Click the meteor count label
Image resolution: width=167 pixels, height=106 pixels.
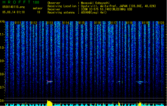point(38,8)
